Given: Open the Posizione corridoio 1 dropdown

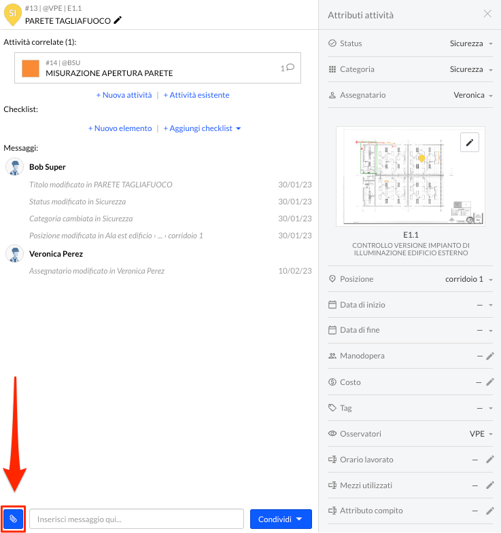Looking at the screenshot, I should 469,279.
